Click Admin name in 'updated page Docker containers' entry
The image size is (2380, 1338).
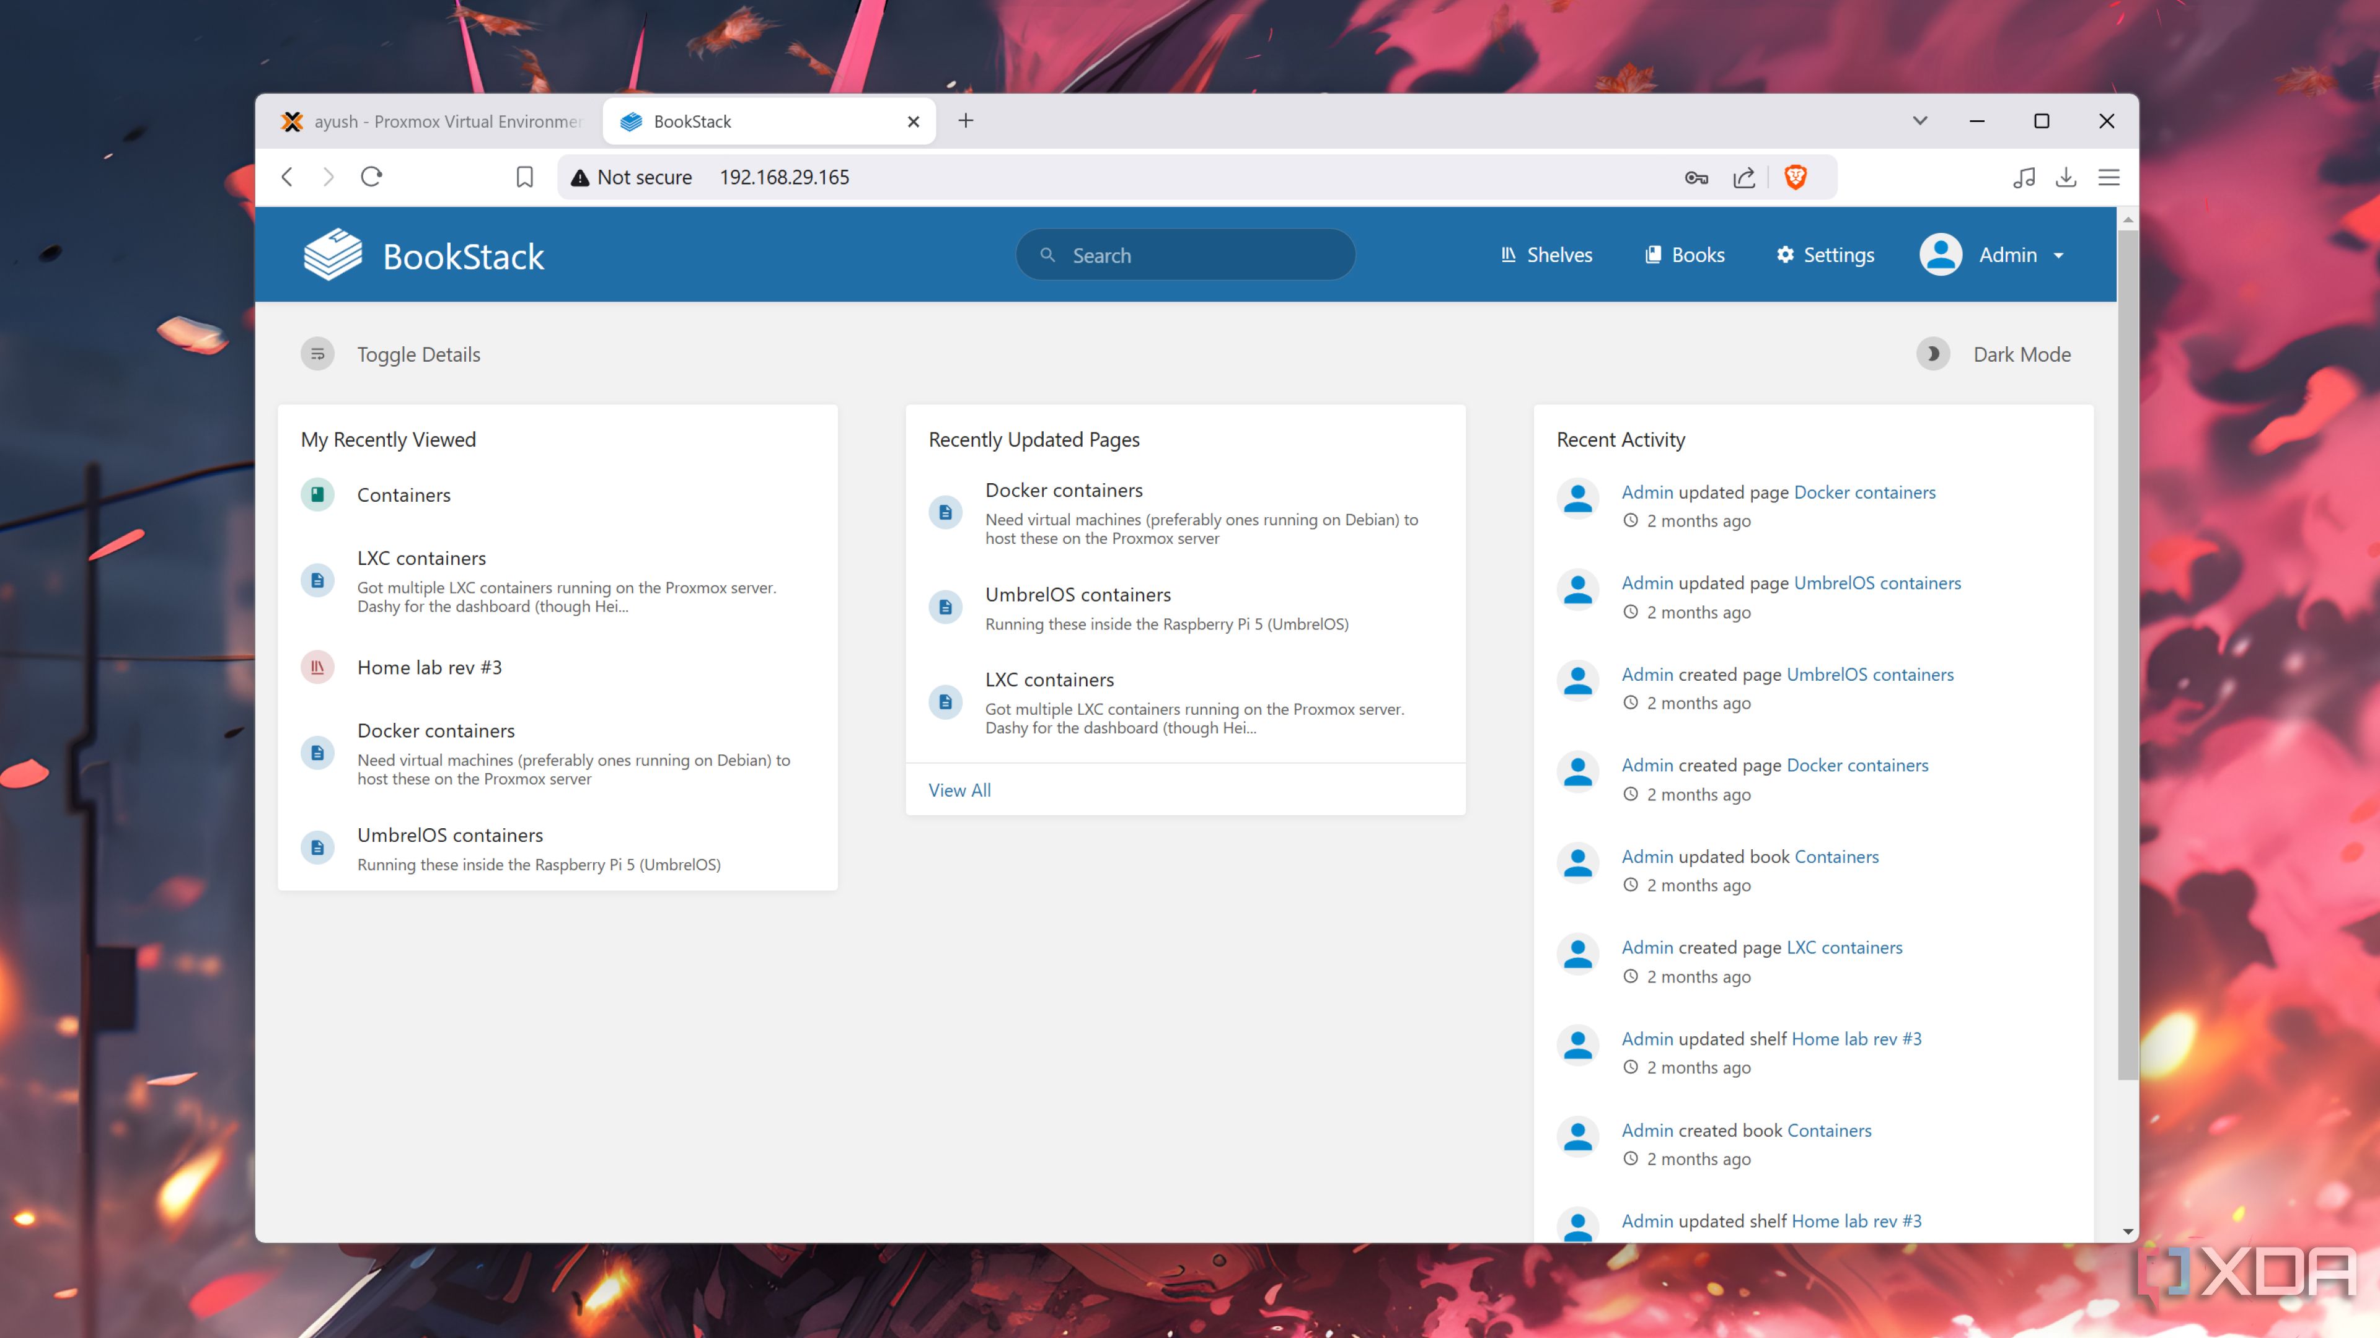tap(1647, 492)
